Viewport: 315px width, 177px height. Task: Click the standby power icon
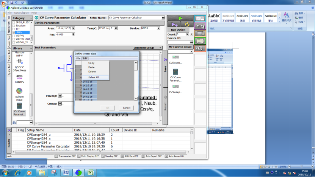pos(200,48)
